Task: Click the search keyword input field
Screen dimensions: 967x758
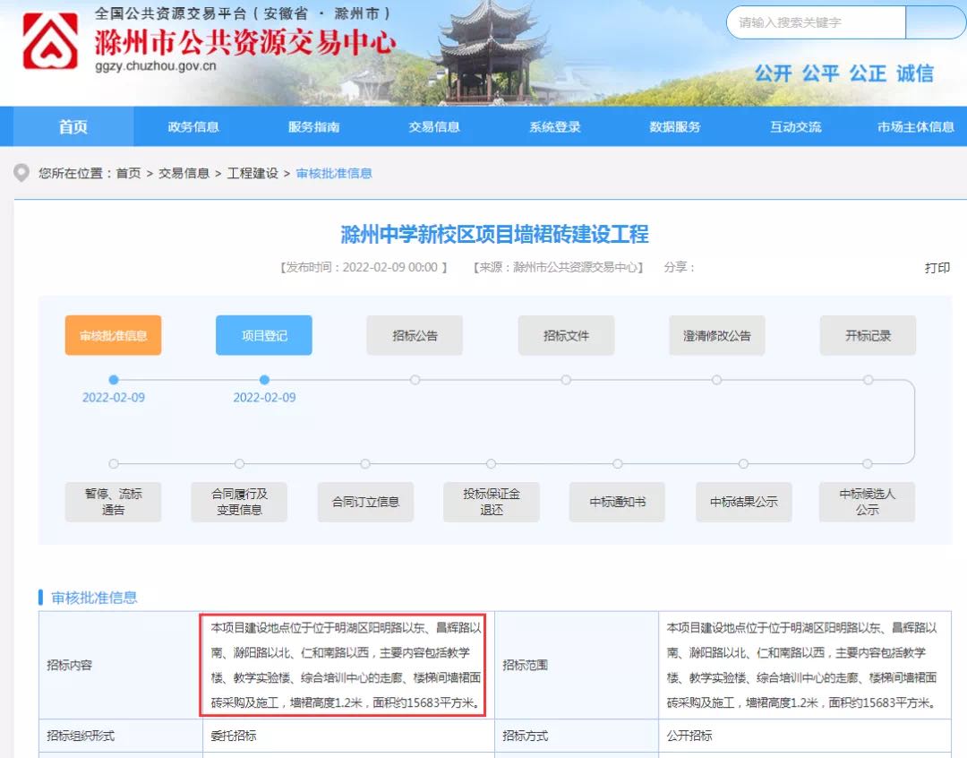Action: click(x=815, y=23)
